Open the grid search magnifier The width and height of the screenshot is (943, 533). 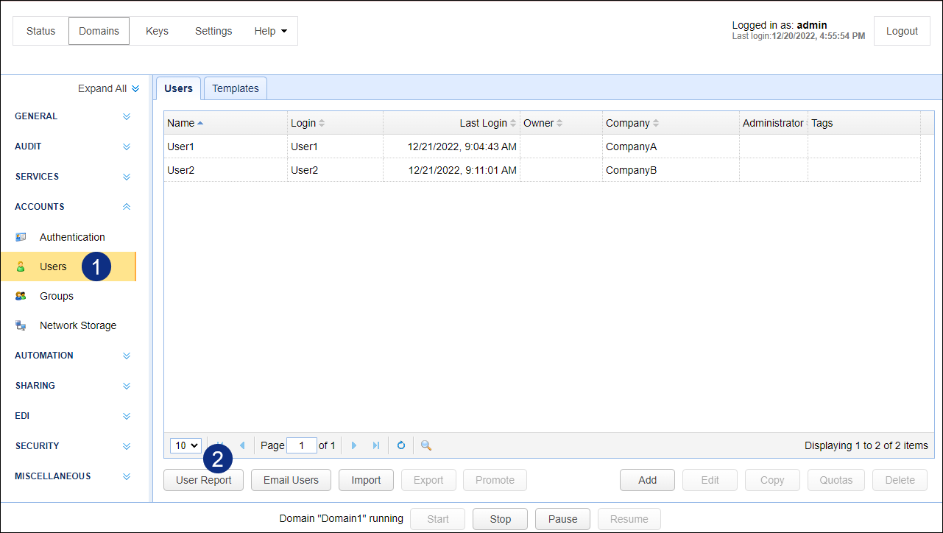[425, 445]
